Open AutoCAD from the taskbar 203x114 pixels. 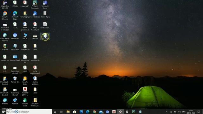click(114, 112)
